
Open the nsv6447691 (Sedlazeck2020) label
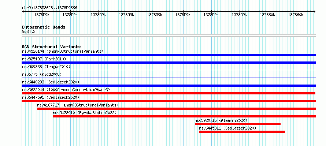(x=51, y=97)
